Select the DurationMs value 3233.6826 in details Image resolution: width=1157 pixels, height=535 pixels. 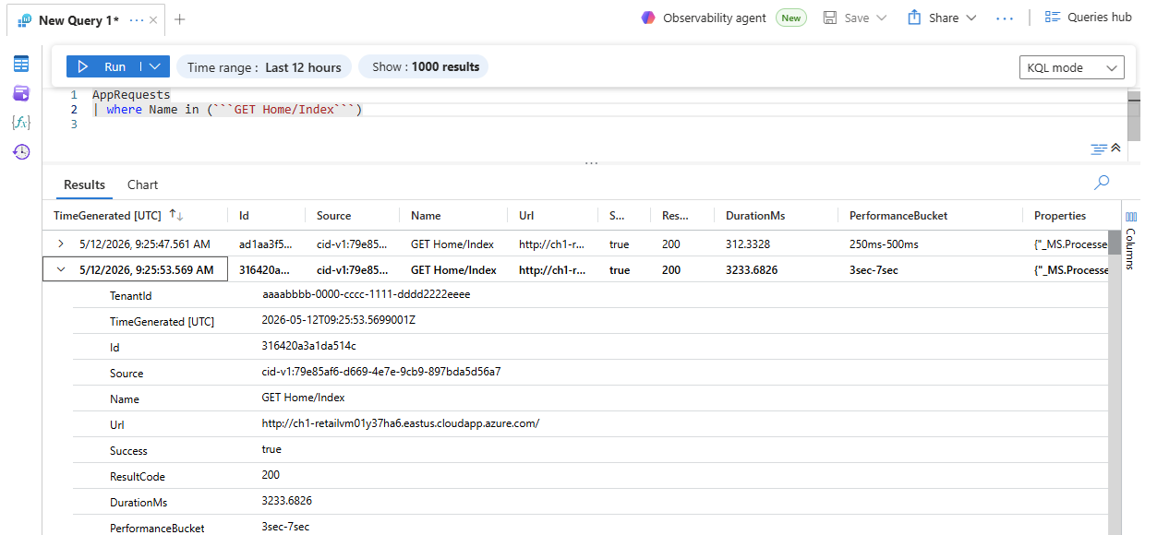click(286, 501)
